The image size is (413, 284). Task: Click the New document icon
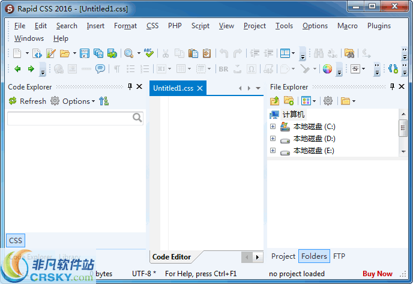point(17,53)
